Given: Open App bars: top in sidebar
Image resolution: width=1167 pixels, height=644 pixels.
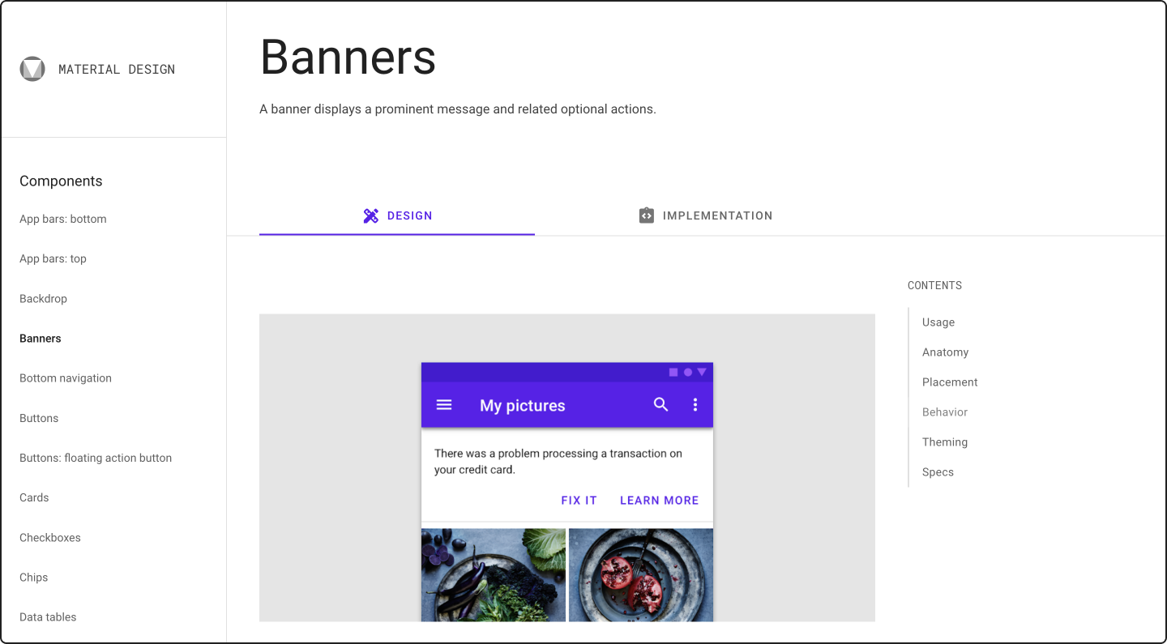Looking at the screenshot, I should [53, 258].
